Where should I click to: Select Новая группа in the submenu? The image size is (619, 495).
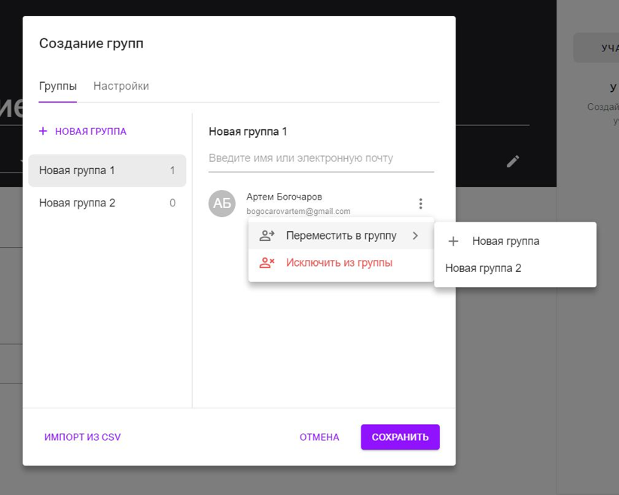(x=515, y=241)
